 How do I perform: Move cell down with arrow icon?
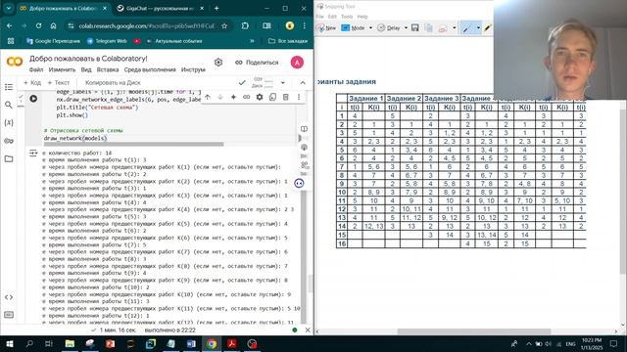[219, 97]
